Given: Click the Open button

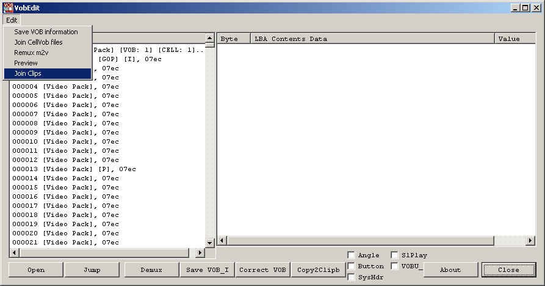Looking at the screenshot, I should pyautogui.click(x=36, y=269).
